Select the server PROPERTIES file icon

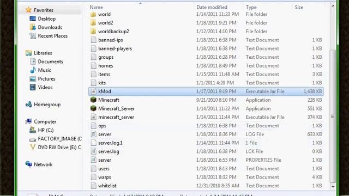click(93, 160)
